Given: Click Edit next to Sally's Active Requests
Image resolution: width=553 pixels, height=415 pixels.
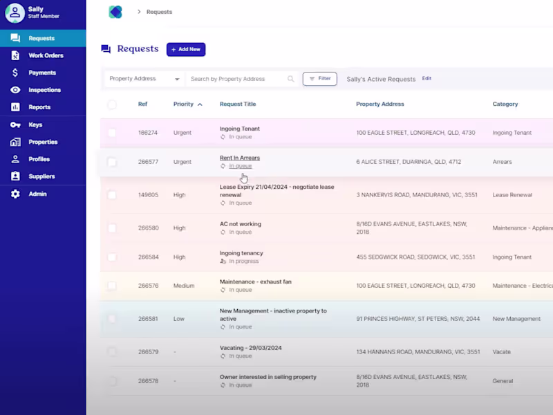Looking at the screenshot, I should (427, 78).
